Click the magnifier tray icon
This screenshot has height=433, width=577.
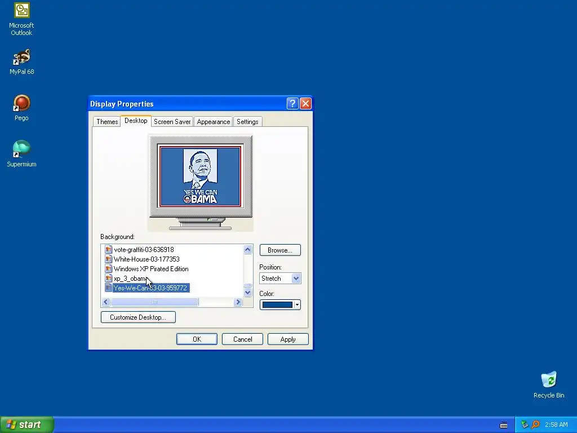coord(535,425)
